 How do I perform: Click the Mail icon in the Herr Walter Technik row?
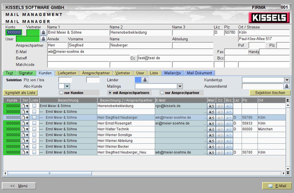[211, 129]
